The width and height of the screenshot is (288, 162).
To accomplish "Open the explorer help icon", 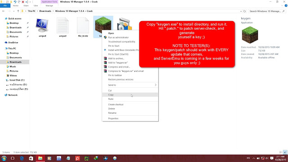I will [x=286, y=6].
